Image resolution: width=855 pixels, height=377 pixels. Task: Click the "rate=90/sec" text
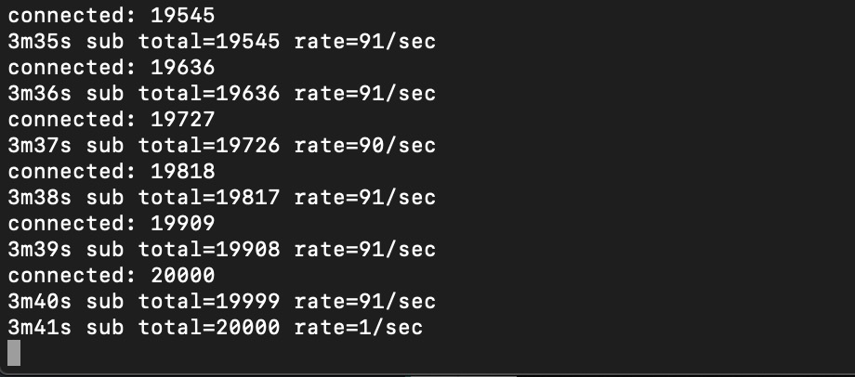click(x=364, y=146)
